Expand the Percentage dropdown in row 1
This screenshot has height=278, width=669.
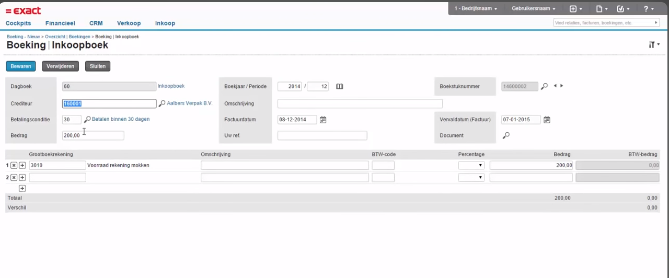click(471, 165)
